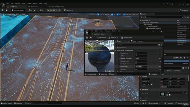Click the Cube static mesh thumbnail
Screen dimensions: 190x107
tap(162, 94)
